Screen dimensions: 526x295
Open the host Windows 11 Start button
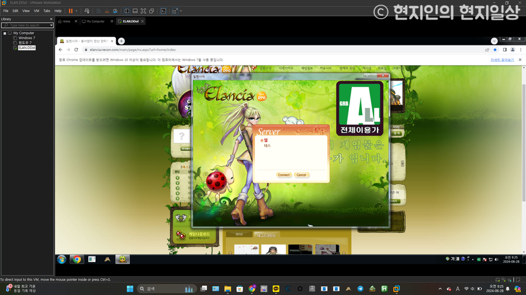(x=130, y=289)
